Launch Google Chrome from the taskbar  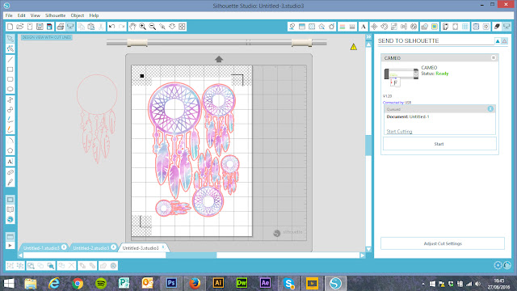pyautogui.click(x=78, y=284)
